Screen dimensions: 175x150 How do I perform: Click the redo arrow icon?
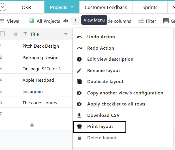79,48
